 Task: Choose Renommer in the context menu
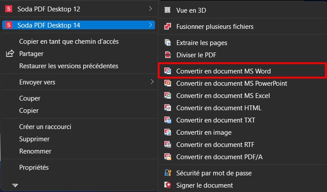click(35, 151)
